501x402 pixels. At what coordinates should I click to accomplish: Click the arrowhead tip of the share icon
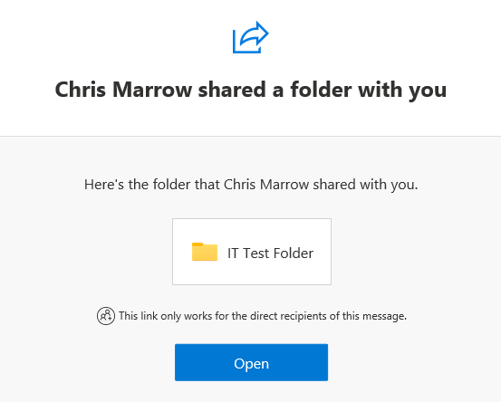click(264, 32)
